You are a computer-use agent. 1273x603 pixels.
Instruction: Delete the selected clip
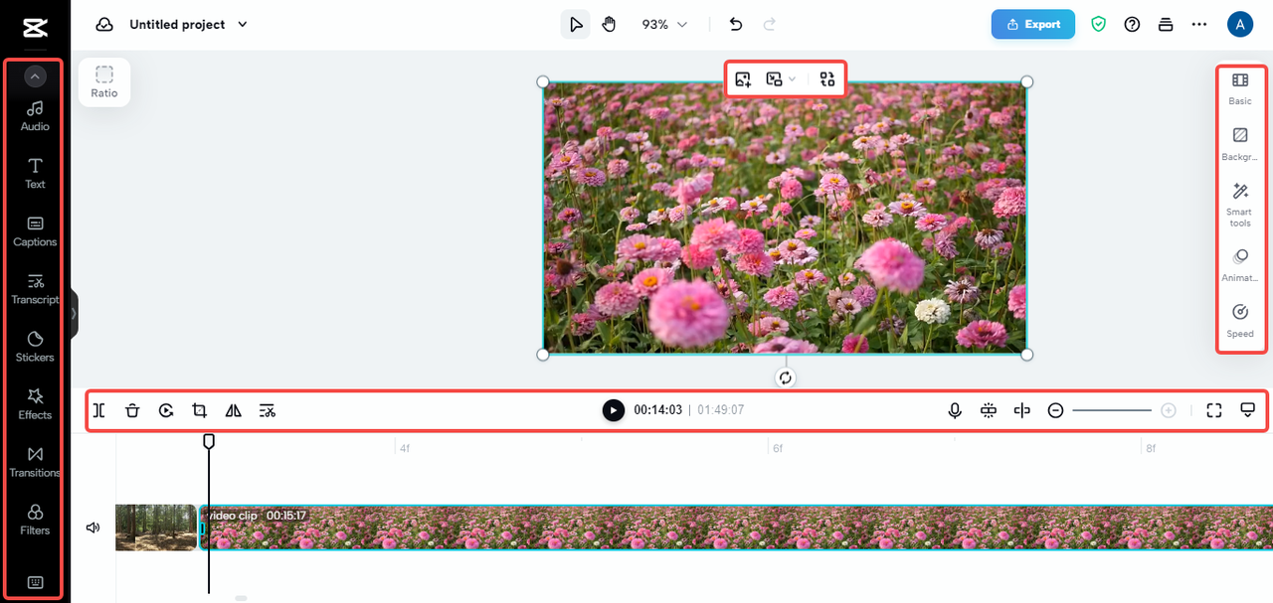click(x=132, y=410)
